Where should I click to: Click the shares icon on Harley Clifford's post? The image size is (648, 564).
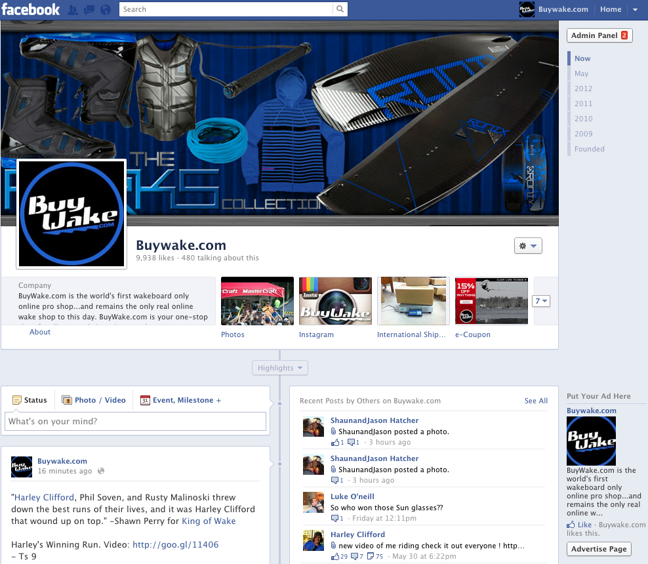(x=371, y=557)
